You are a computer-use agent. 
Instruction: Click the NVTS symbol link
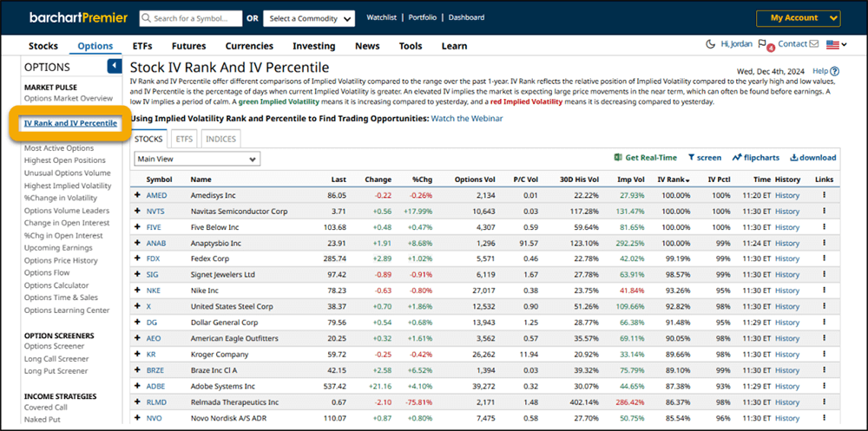(x=155, y=212)
